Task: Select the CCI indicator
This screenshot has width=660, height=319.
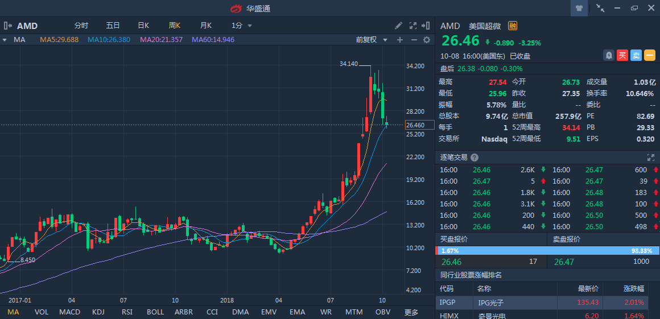Action: 212,312
